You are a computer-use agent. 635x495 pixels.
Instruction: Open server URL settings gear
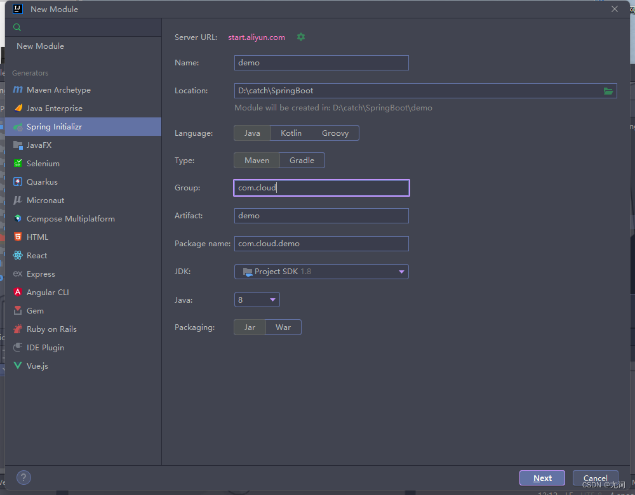301,37
